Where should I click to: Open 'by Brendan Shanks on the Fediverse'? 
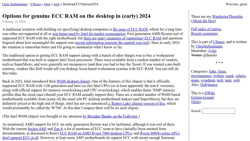point(110,116)
